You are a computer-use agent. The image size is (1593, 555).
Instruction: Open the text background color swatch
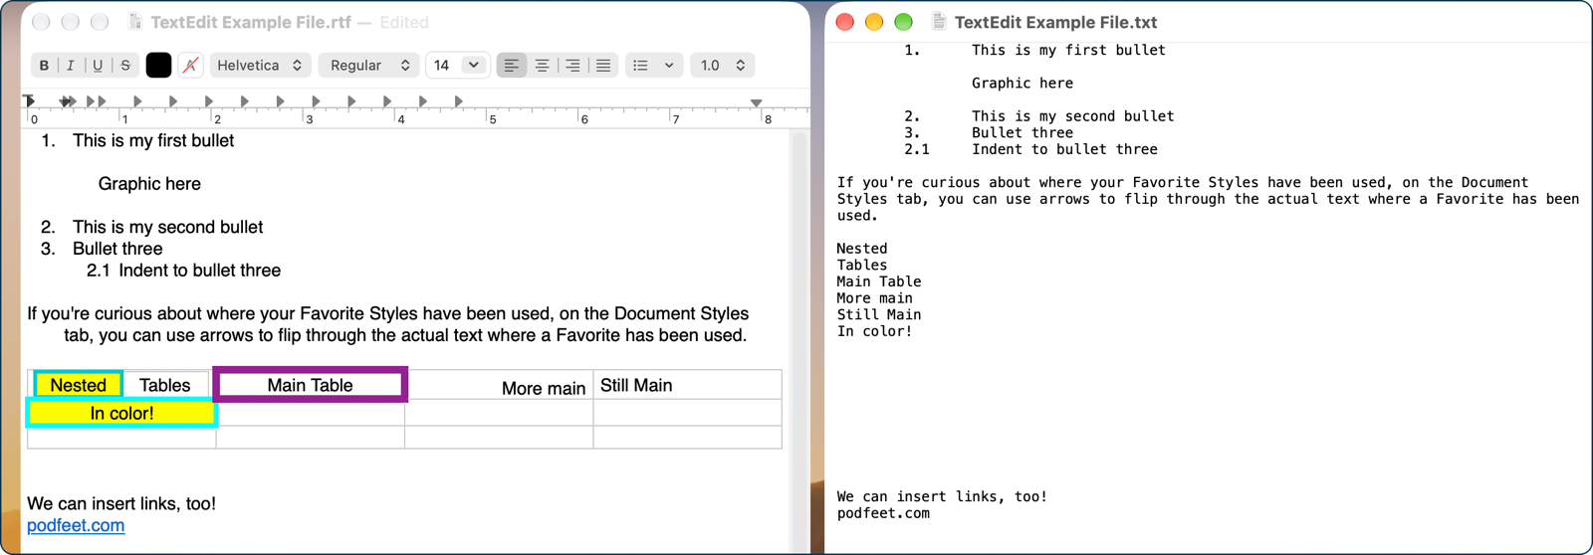click(x=190, y=66)
